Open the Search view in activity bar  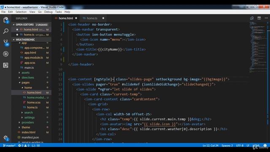click(5, 31)
